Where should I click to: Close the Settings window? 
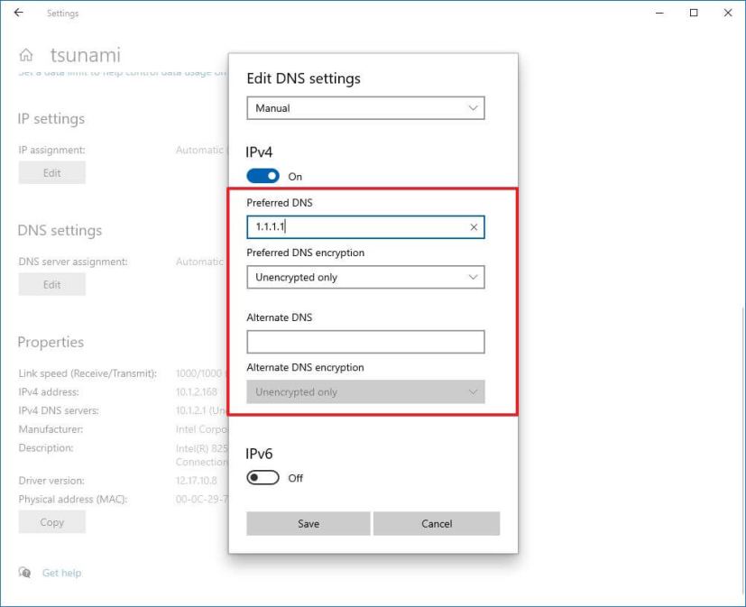728,13
